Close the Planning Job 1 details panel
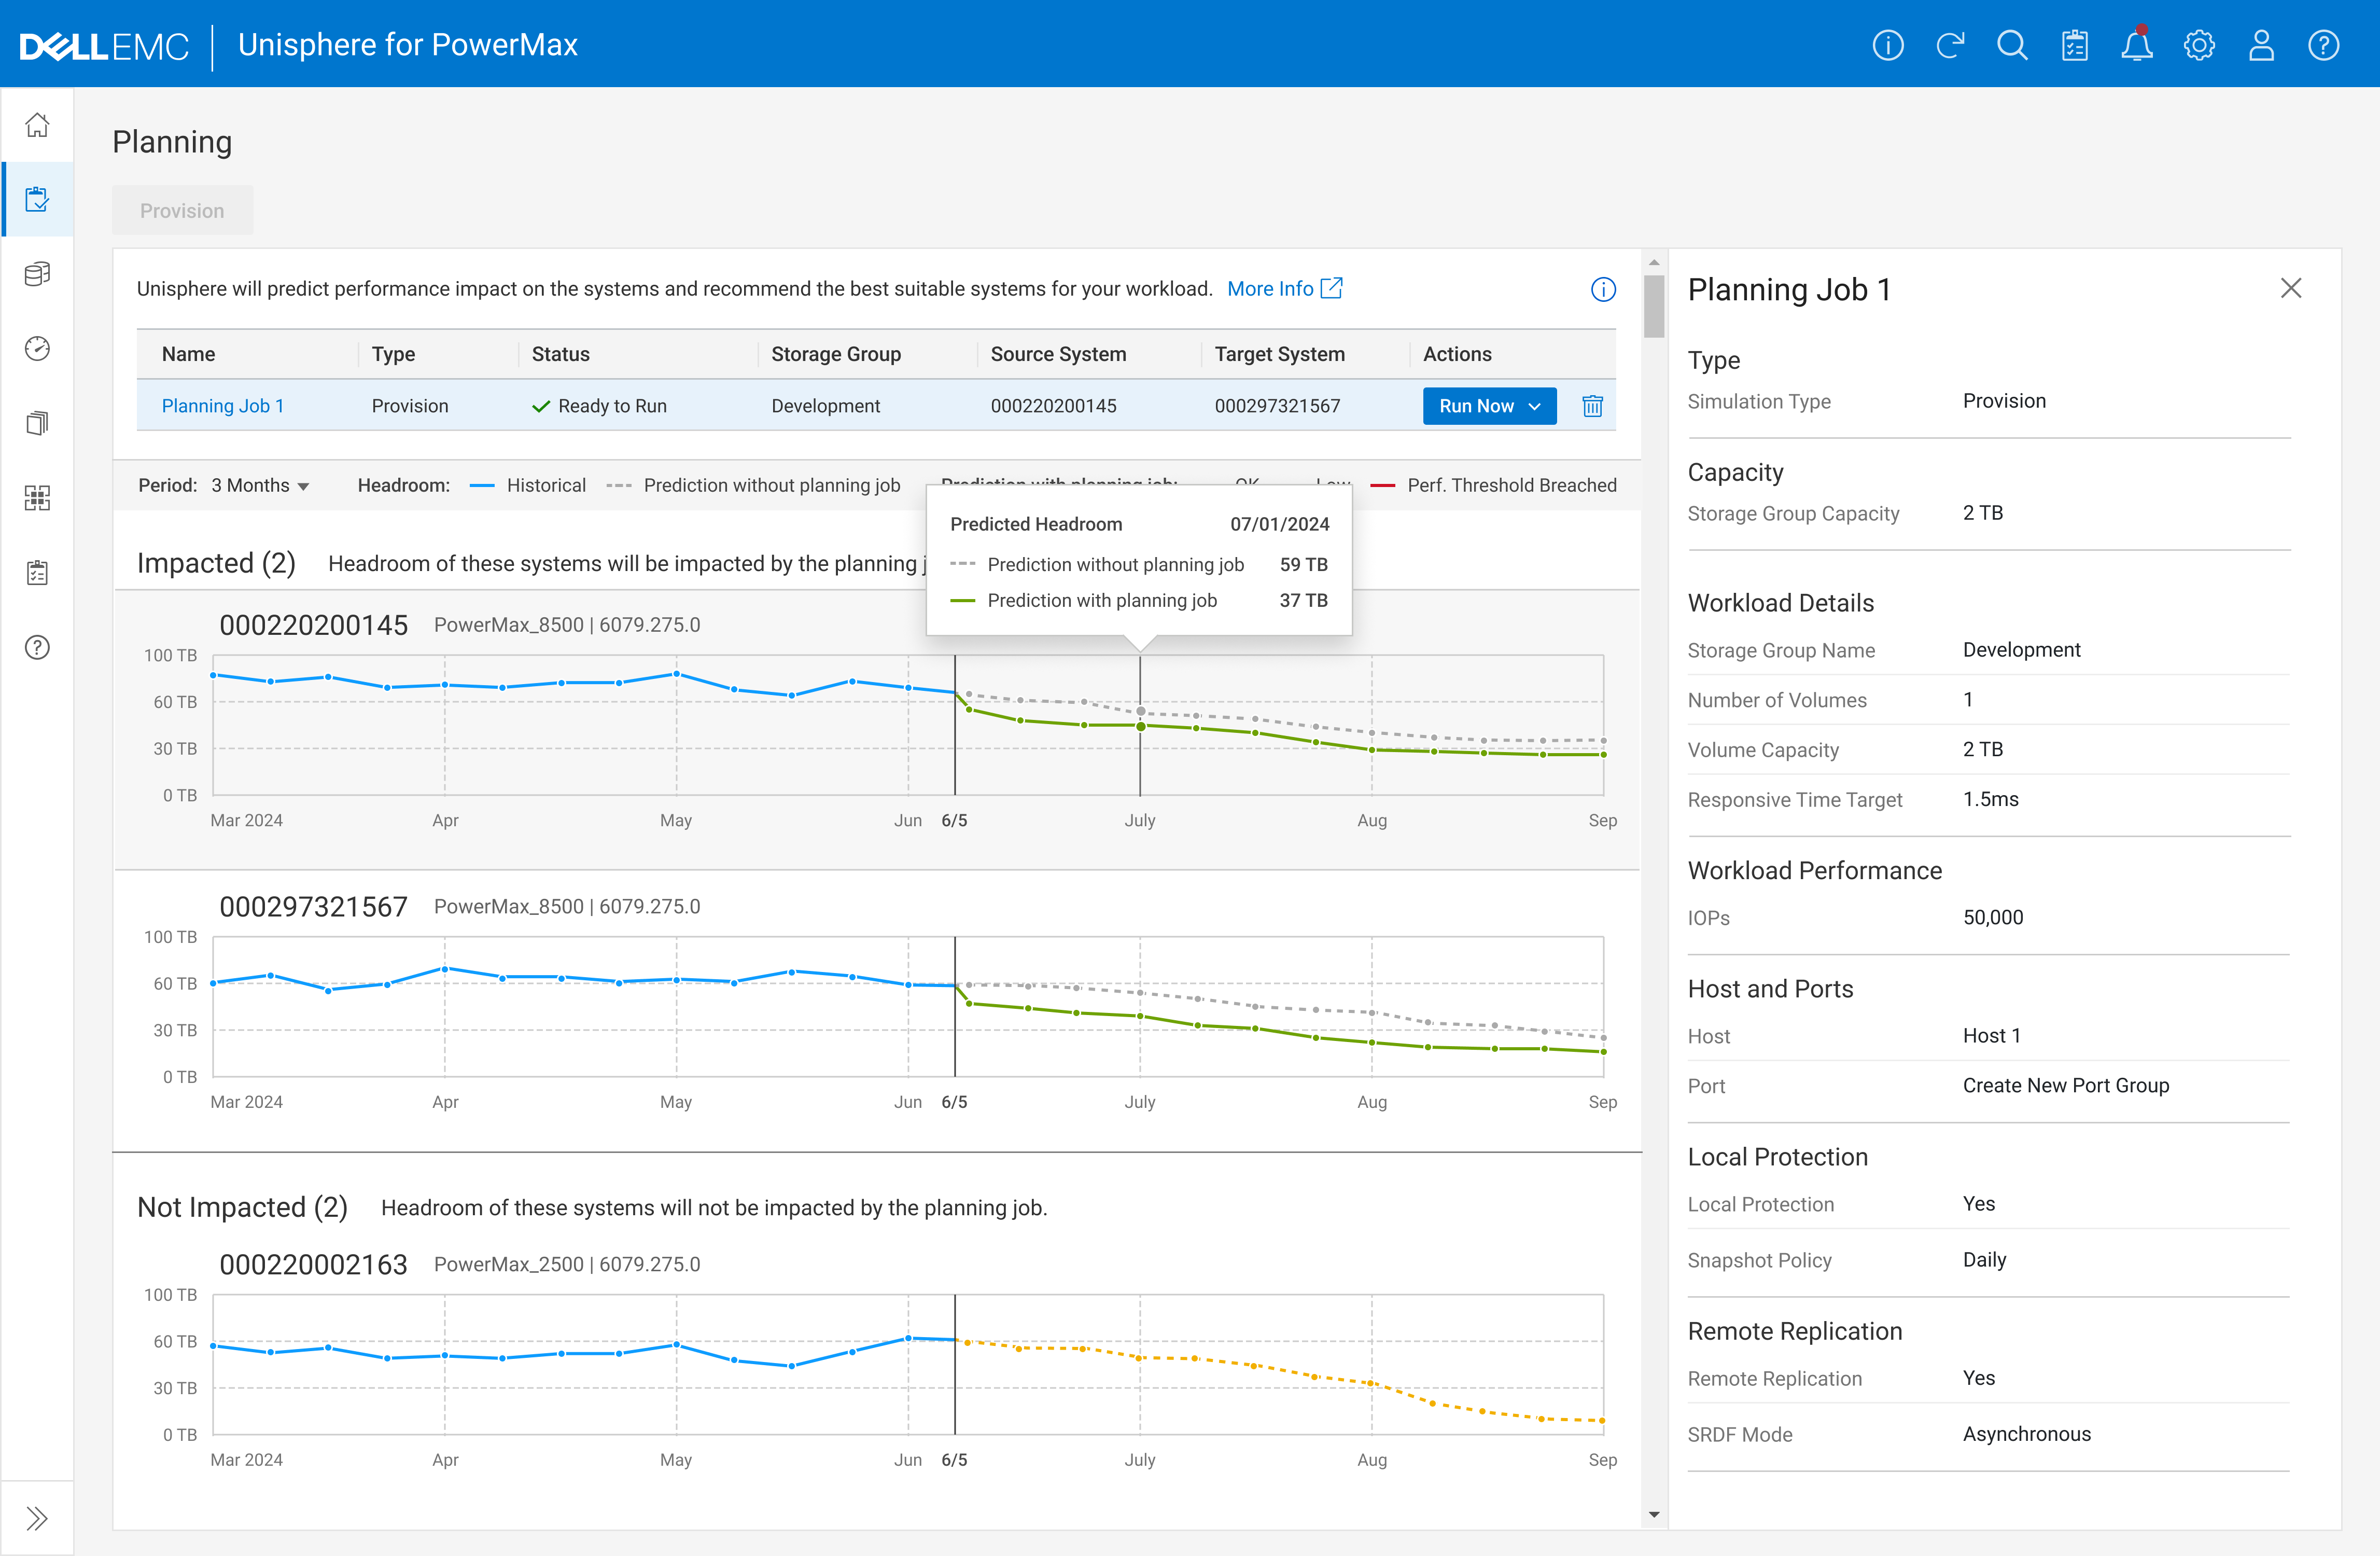Image resolution: width=2380 pixels, height=1556 pixels. coord(2290,289)
